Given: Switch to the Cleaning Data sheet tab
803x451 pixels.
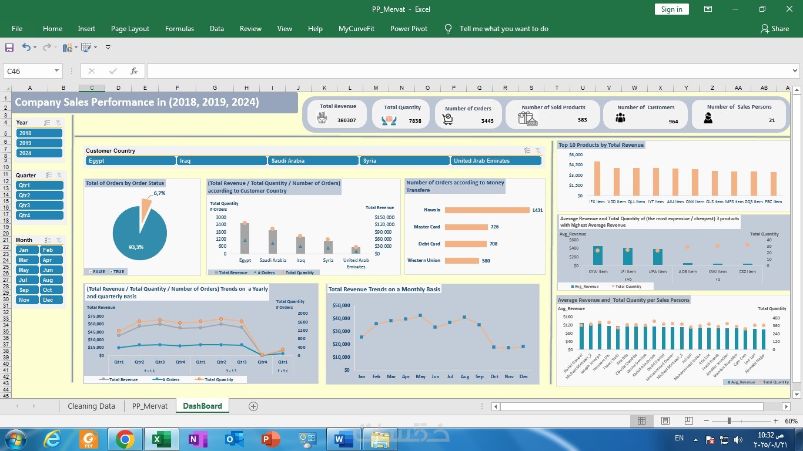Looking at the screenshot, I should click(91, 406).
